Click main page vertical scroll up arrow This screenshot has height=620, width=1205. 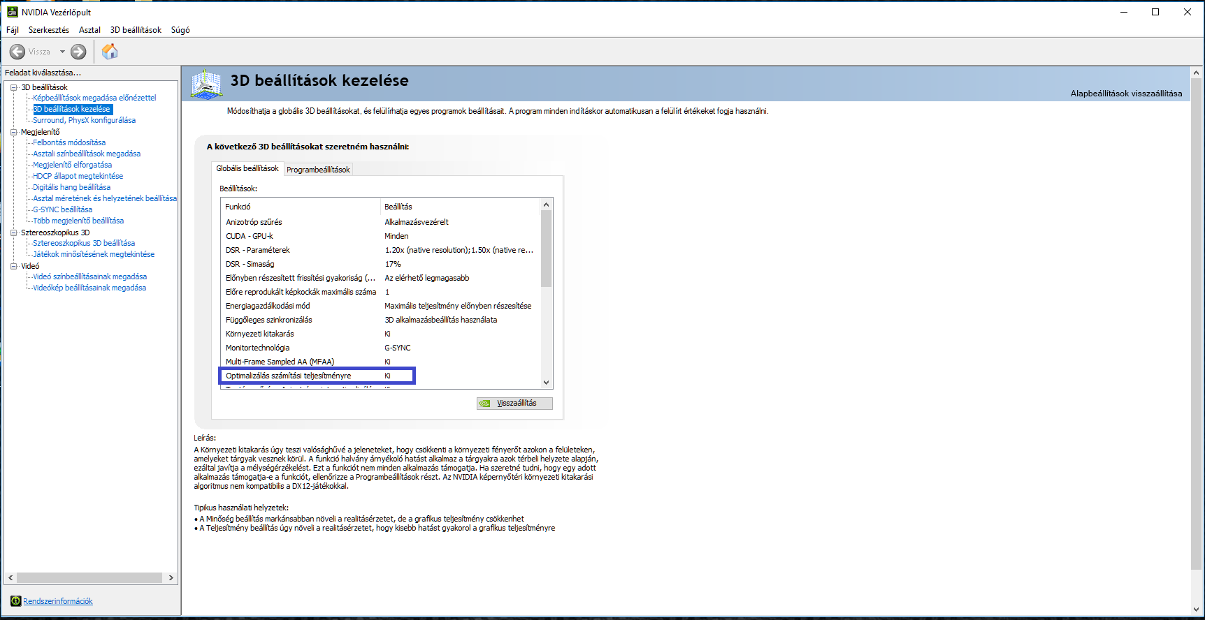tap(1196, 72)
